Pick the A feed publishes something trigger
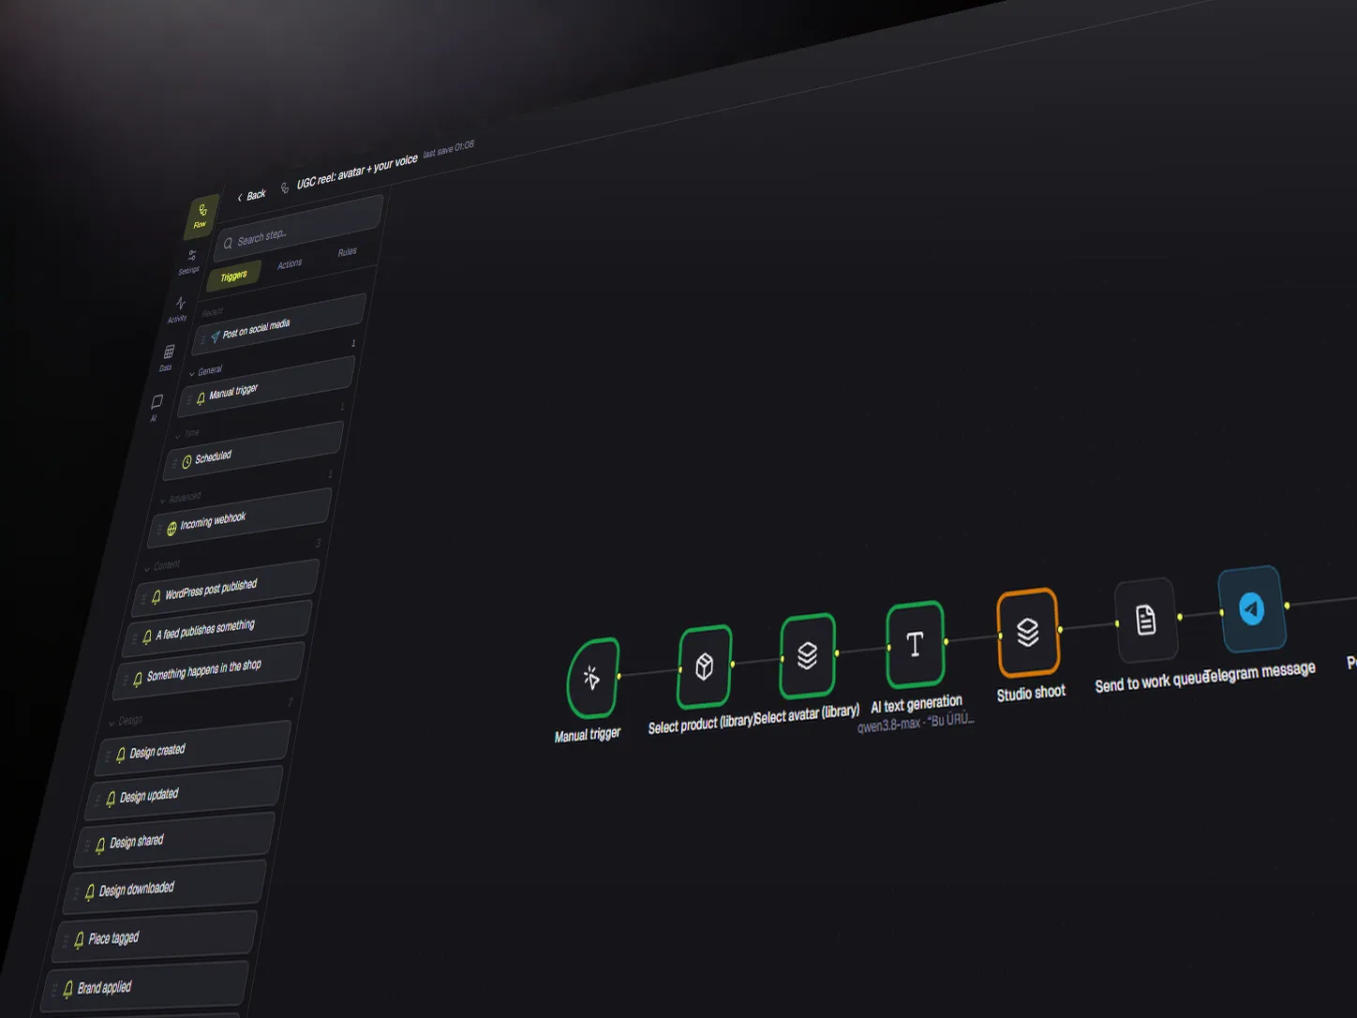The height and width of the screenshot is (1018, 1357). pos(217,628)
